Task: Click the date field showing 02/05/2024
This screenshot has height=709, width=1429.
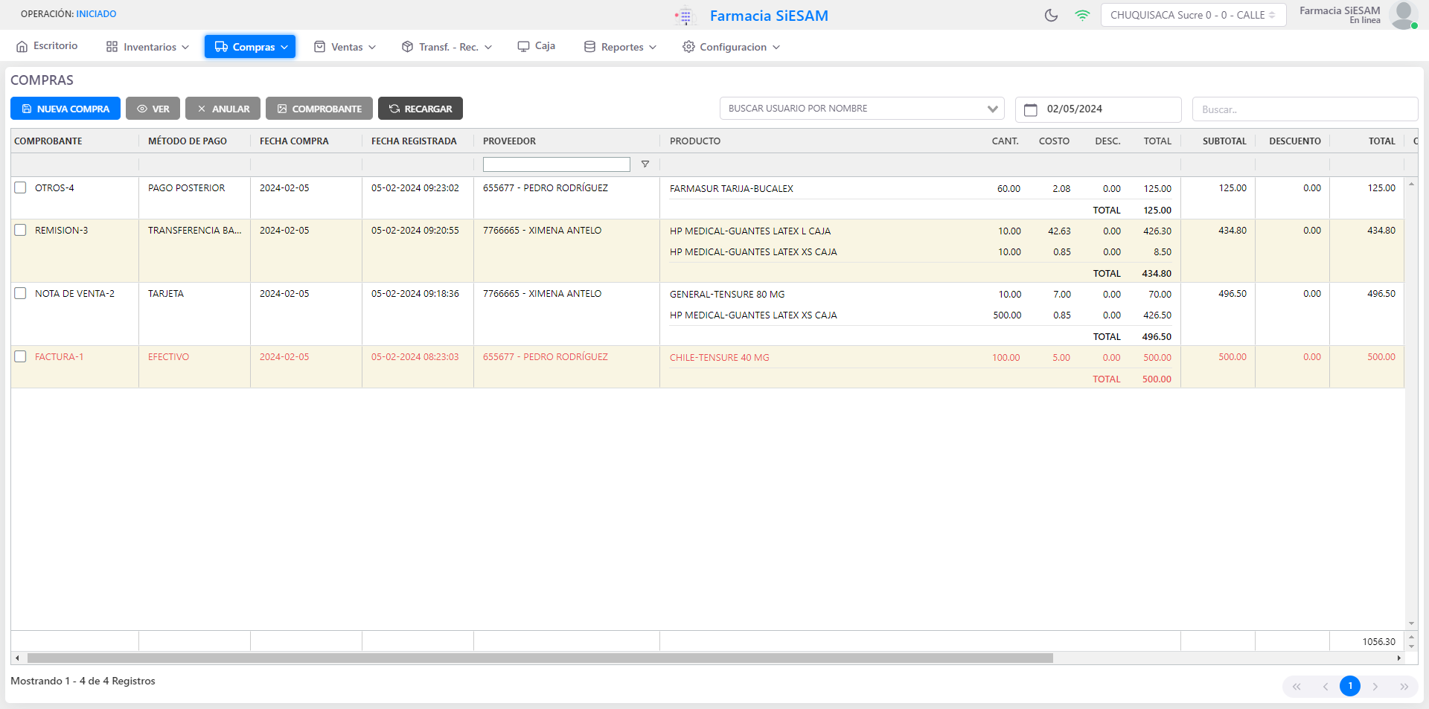Action: [1099, 109]
